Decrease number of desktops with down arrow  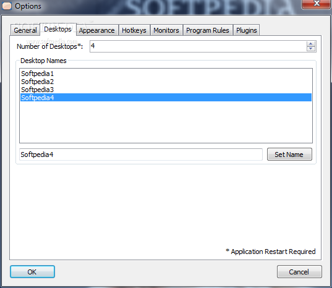point(310,49)
